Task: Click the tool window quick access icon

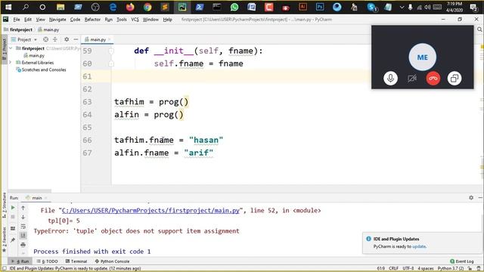Action: [5, 269]
